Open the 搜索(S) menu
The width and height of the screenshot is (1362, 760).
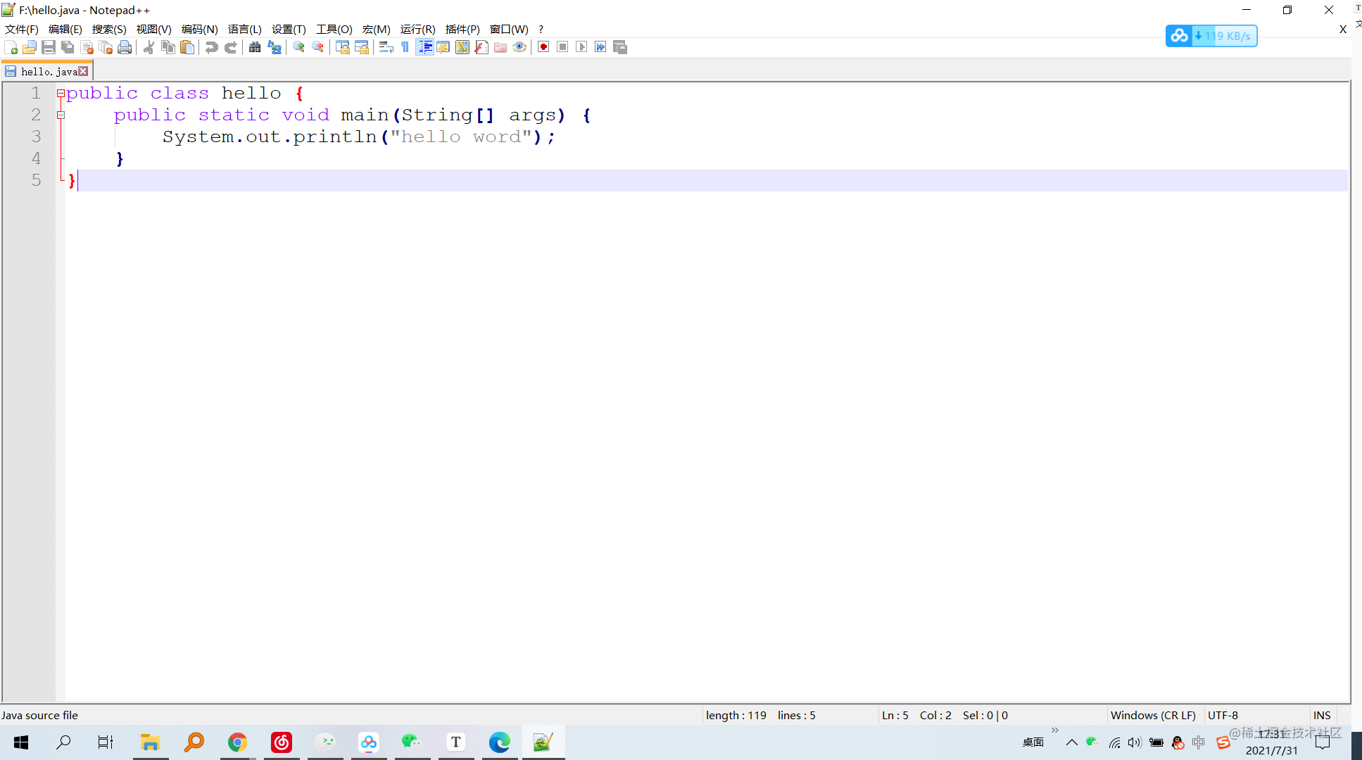pos(109,29)
